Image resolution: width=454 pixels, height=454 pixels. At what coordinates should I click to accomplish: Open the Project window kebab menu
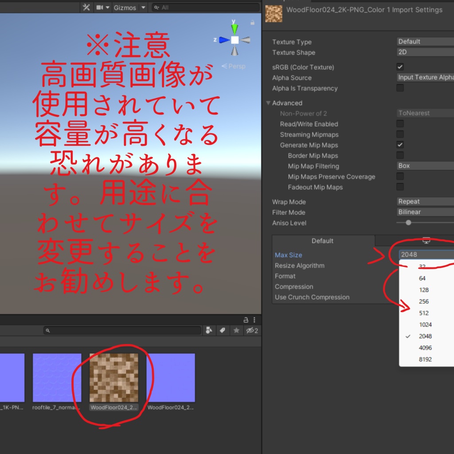click(254, 320)
